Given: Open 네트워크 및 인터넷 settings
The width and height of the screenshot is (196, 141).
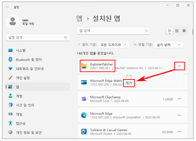Looking at the screenshot, I should coord(38,69).
